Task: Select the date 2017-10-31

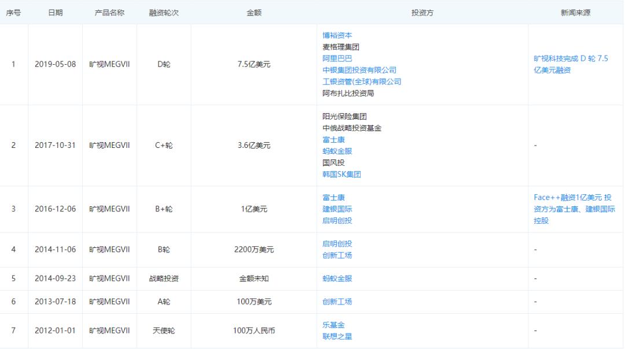Action: [x=55, y=145]
